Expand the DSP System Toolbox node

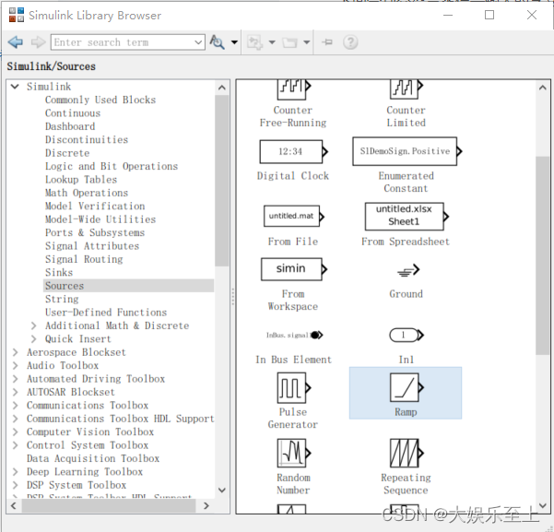[x=15, y=485]
